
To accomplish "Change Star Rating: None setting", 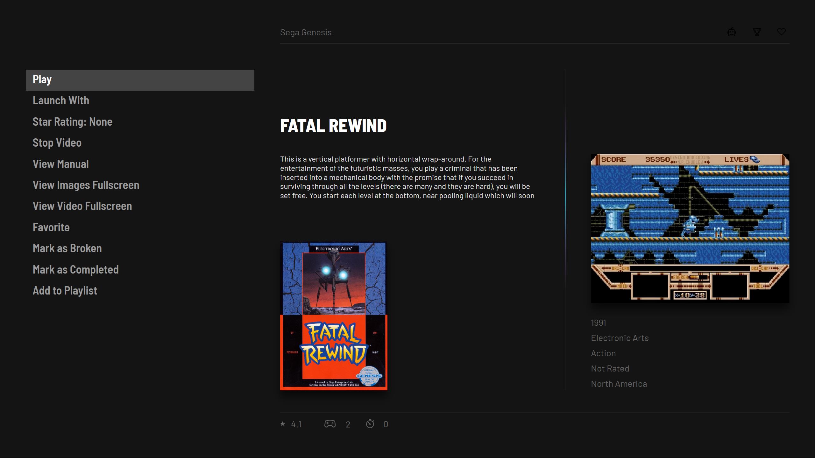I will click(x=140, y=122).
